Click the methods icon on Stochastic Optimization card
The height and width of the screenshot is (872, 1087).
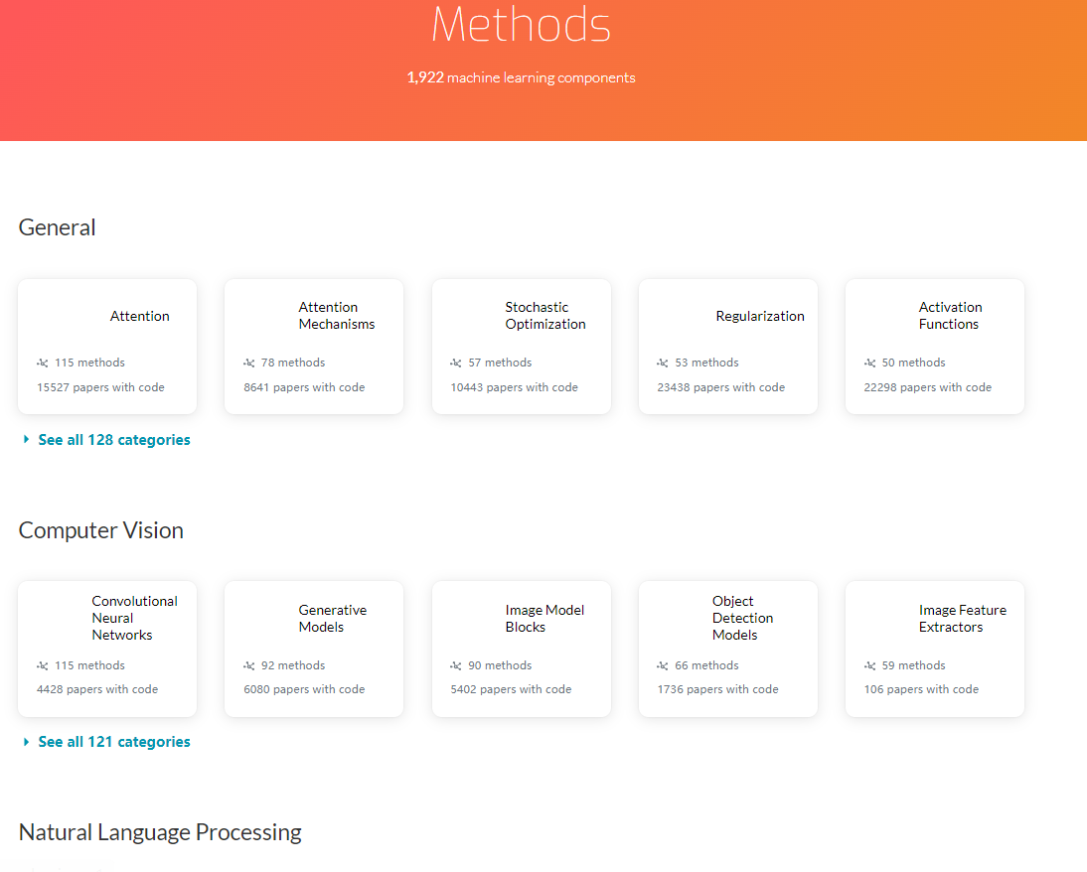point(454,362)
